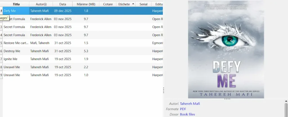Click the Defy Me cover image
Viewport: 288px width, 117px height.
226,49
